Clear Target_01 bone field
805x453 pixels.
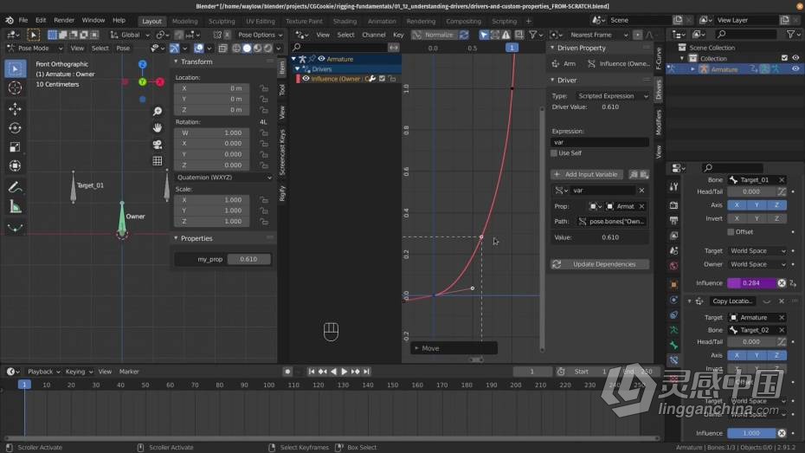coord(782,180)
